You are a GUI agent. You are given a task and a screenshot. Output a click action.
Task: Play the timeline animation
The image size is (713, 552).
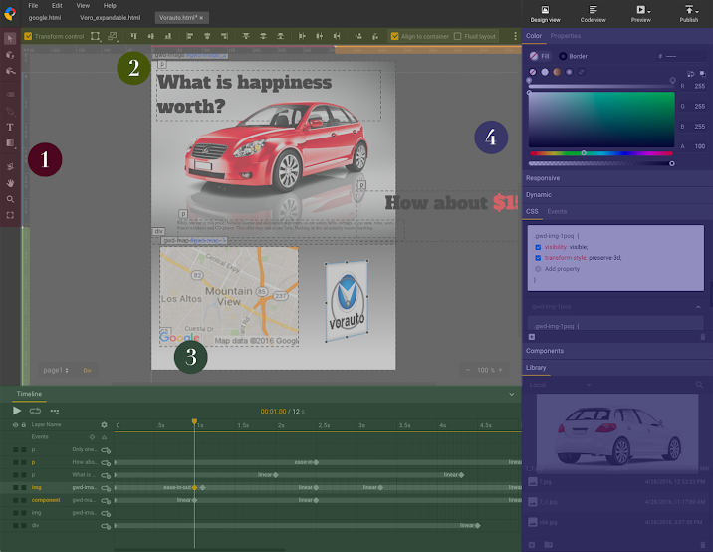click(17, 411)
